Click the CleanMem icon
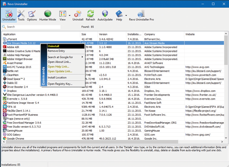Screen dimensions: 229x167 coord(5,75)
